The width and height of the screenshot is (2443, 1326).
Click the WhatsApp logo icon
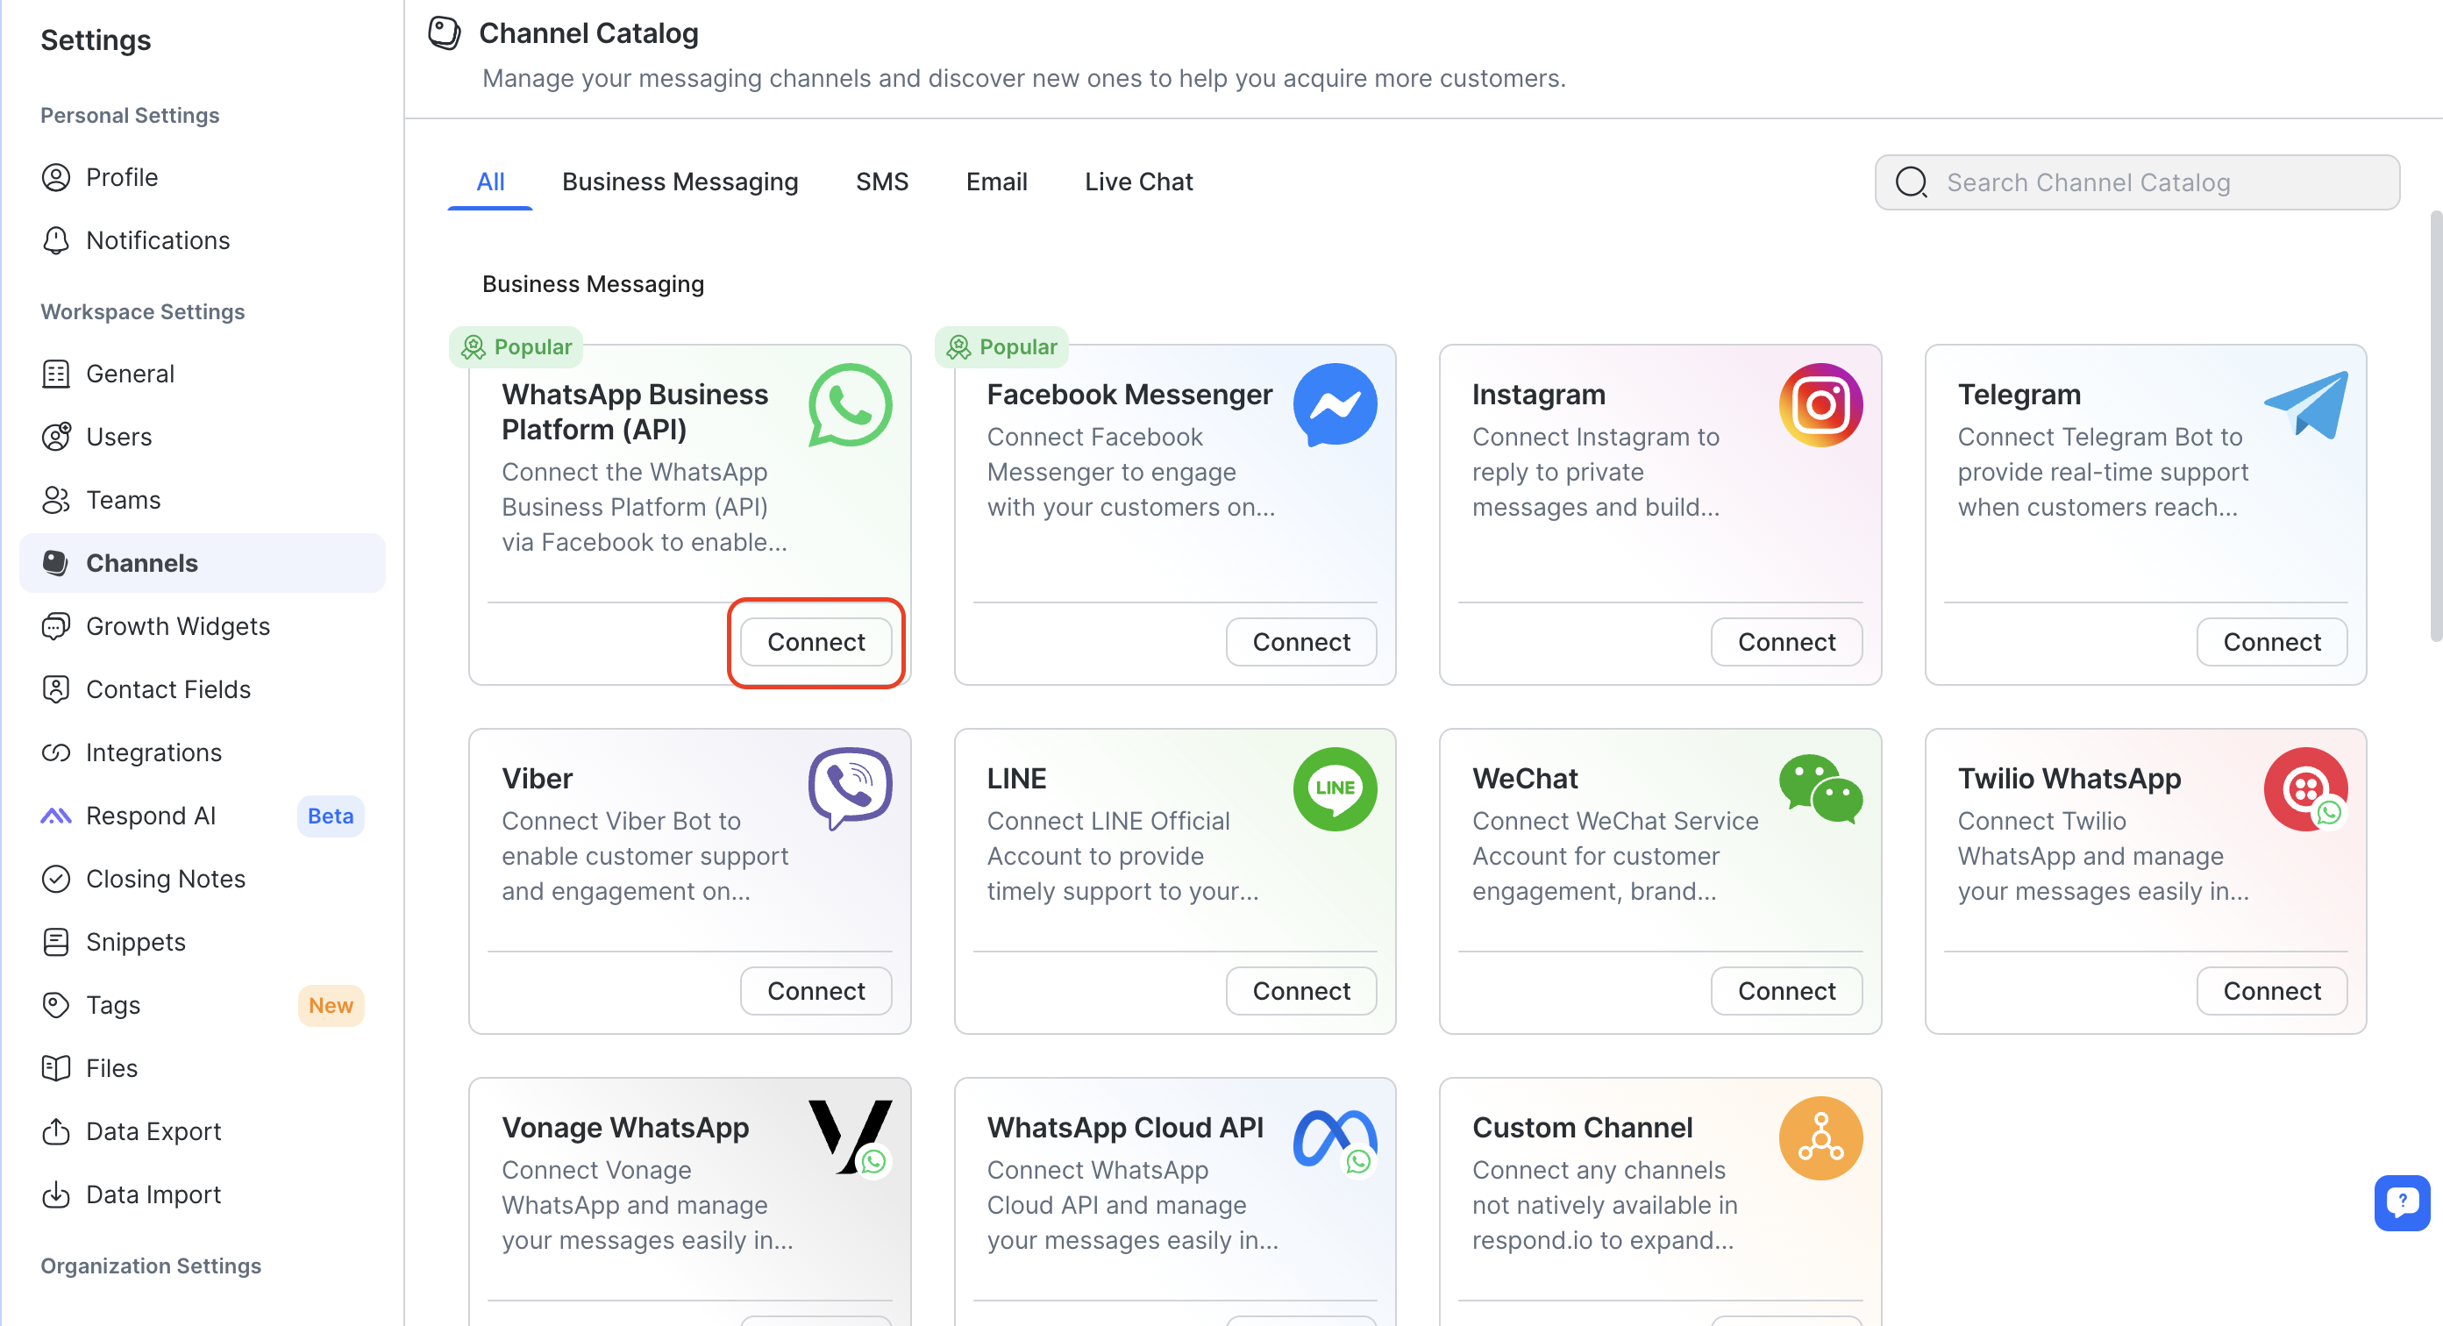850,405
